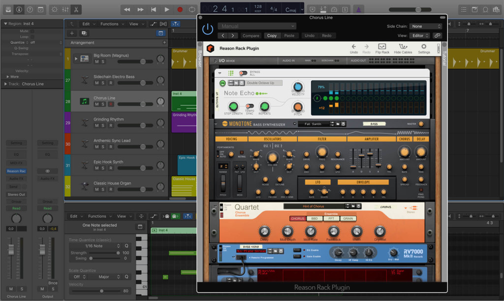This screenshot has width=504, height=301.
Task: Toggle the Bypass All rack switch
Action: click(243, 73)
